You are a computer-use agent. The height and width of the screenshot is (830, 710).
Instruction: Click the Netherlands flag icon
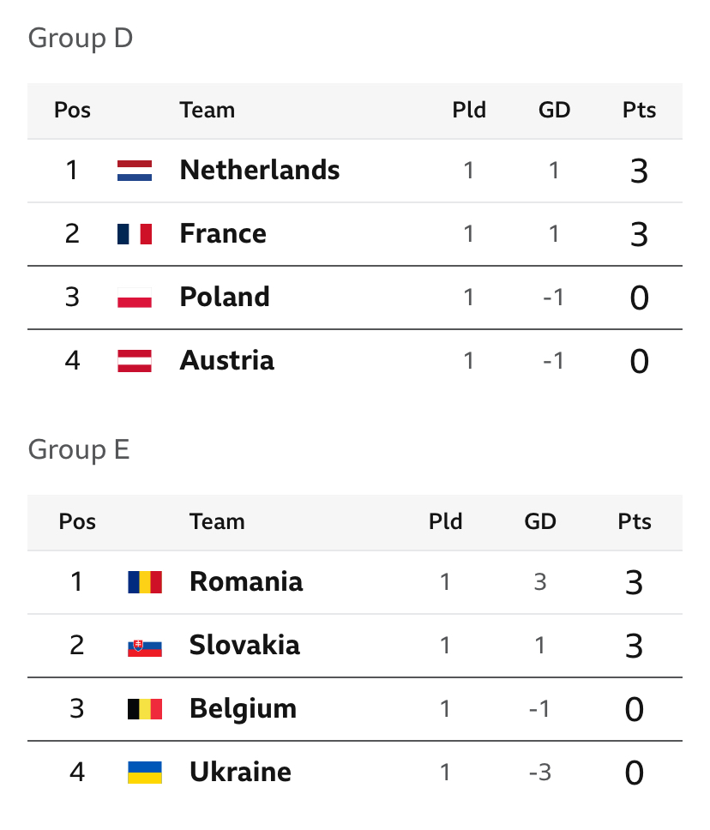coord(135,171)
